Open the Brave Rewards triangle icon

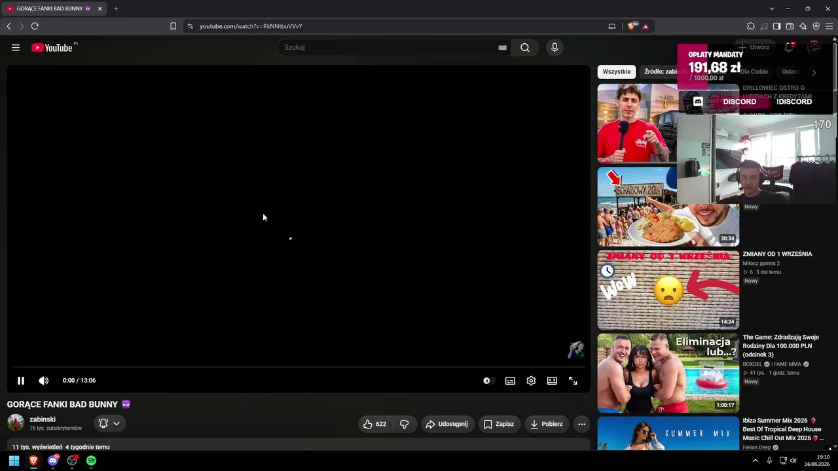coord(646,26)
